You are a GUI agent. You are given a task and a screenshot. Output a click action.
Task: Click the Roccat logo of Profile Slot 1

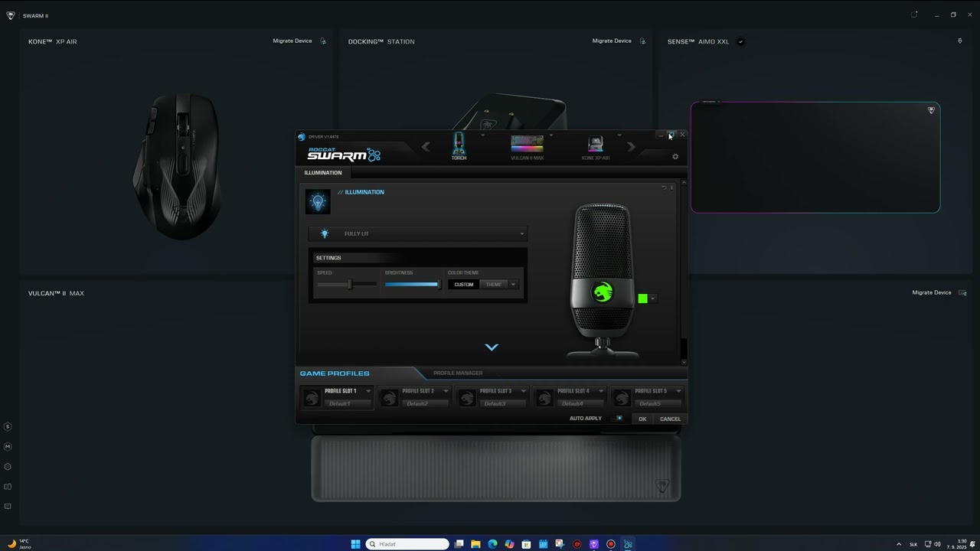tap(311, 397)
